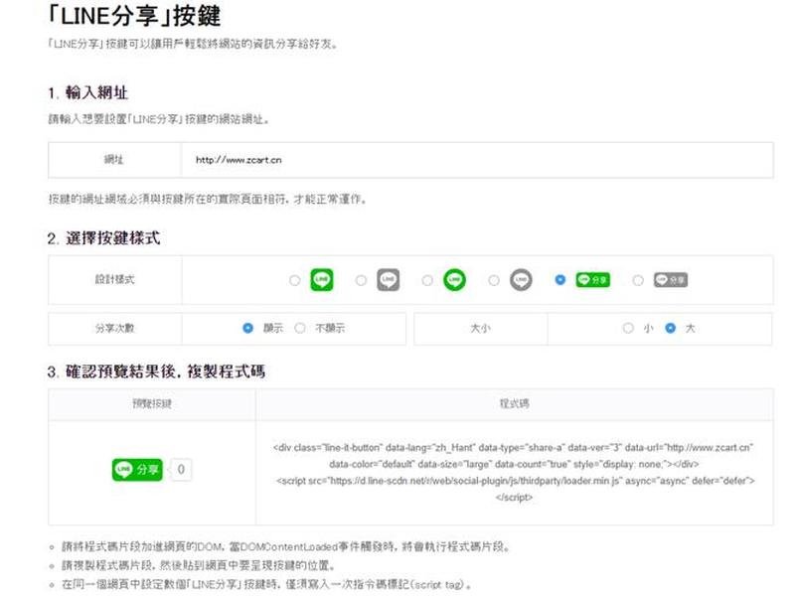The width and height of the screenshot is (795, 596).
Task: Click the subtitle below the LINE分享 page title
Action: point(193,44)
